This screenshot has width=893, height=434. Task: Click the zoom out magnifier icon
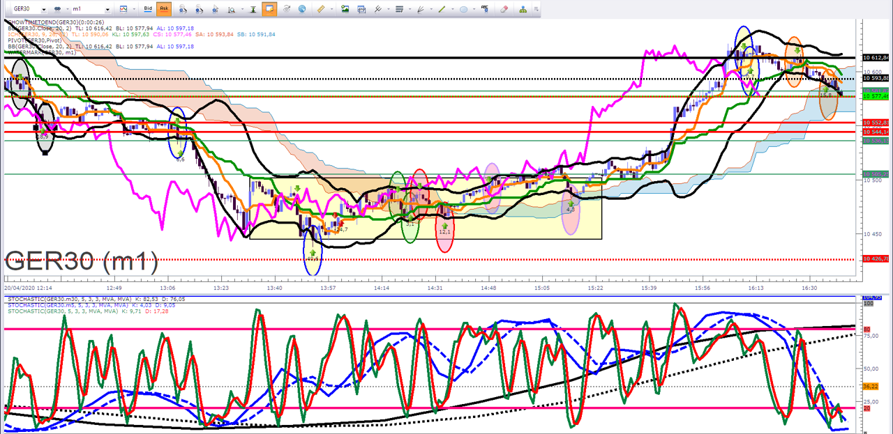[x=199, y=9]
